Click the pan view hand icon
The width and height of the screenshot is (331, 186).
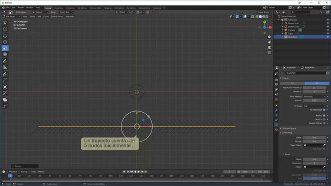point(269,42)
